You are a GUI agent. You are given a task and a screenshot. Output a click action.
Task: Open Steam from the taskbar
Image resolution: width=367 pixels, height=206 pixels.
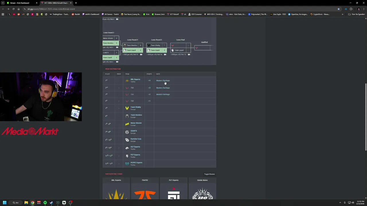[x=51, y=203]
